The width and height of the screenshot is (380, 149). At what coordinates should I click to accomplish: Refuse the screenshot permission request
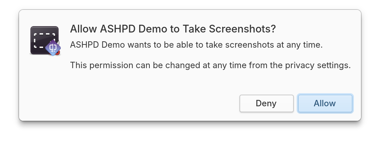coord(266,103)
